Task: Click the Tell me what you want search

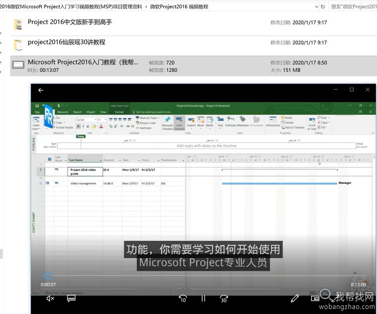Action: (152, 112)
